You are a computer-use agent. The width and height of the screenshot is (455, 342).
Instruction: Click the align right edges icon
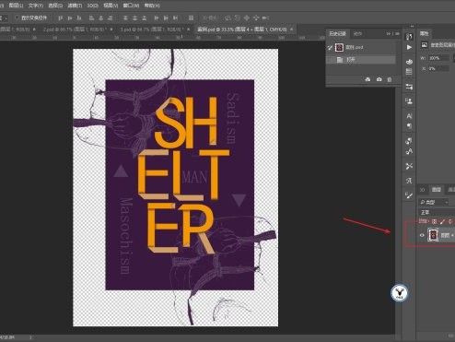(x=111, y=18)
